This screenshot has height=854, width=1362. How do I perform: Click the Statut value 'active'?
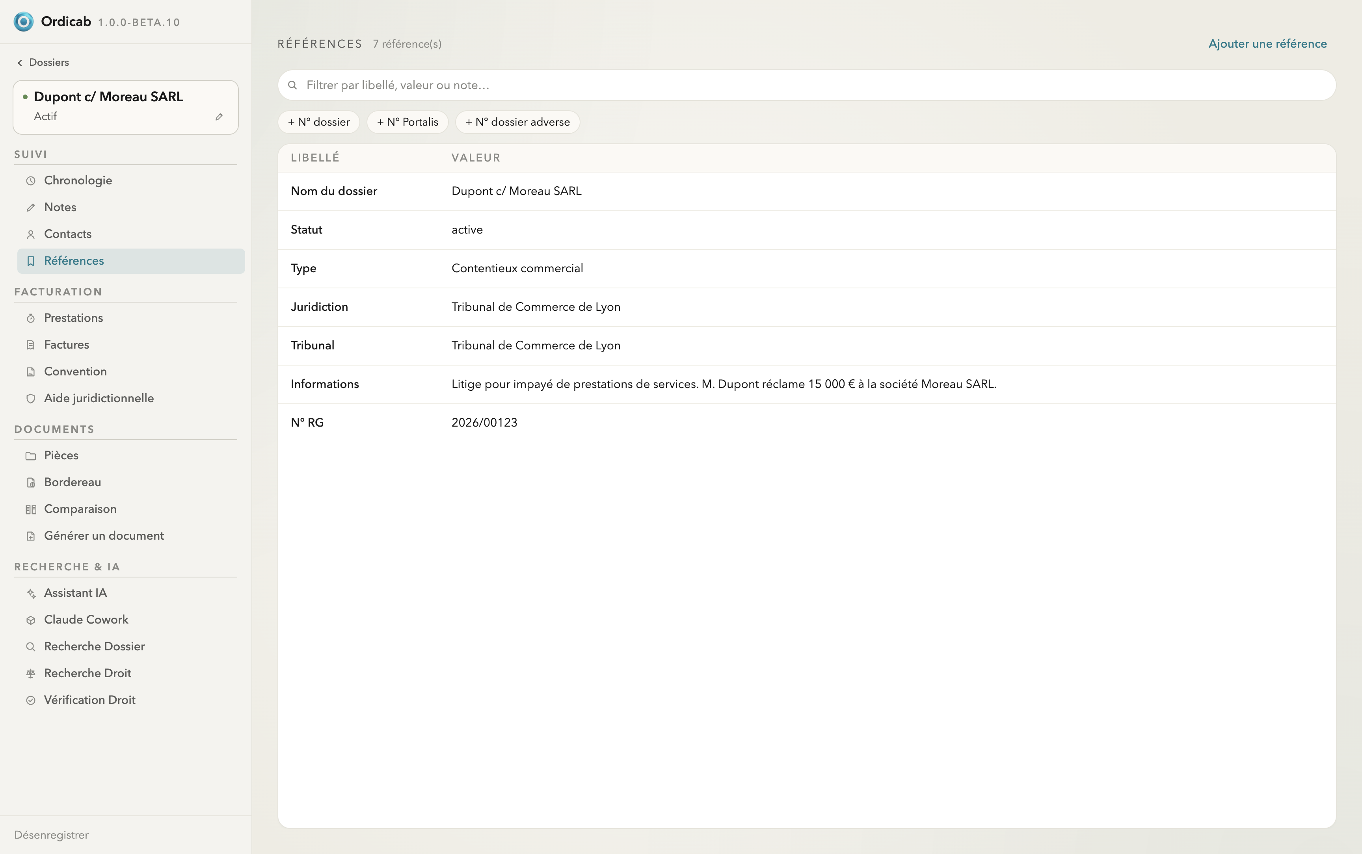[x=467, y=230]
